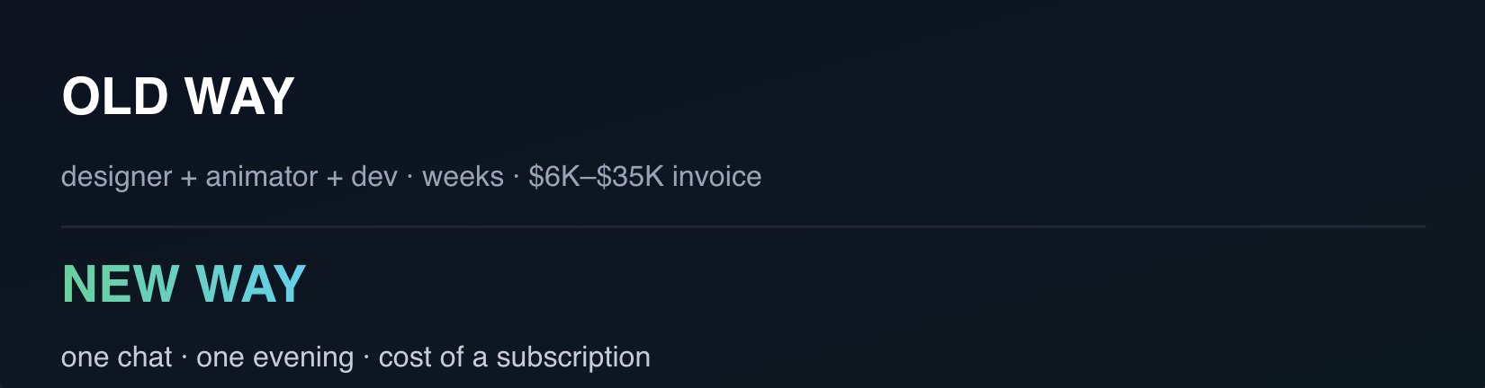1485x388 pixels.
Task: Click the word "invoice"
Action: pos(716,176)
